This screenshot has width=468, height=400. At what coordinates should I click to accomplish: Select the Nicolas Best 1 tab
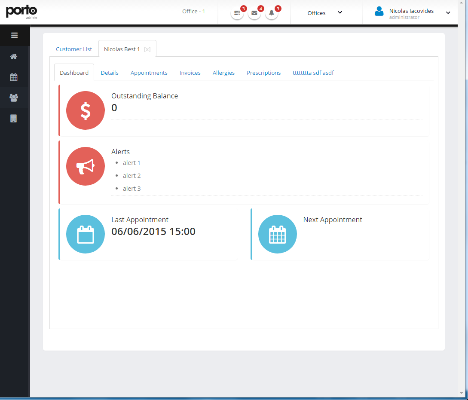pos(122,49)
